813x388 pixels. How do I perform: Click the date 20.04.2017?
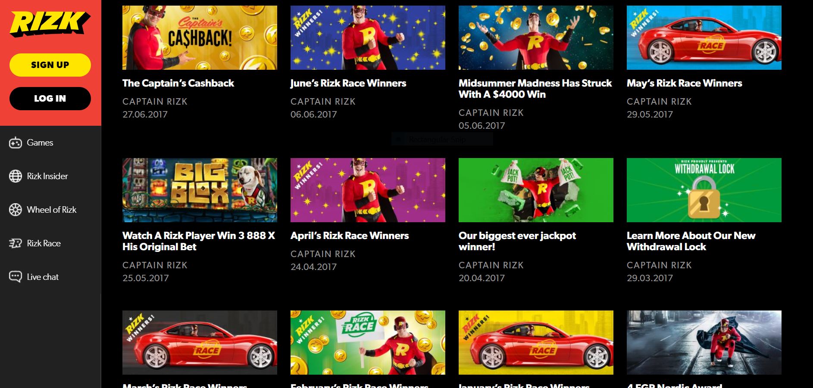[482, 278]
